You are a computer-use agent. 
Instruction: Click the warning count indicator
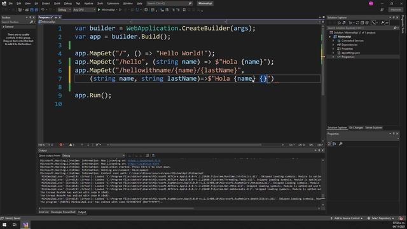[x=72, y=145]
